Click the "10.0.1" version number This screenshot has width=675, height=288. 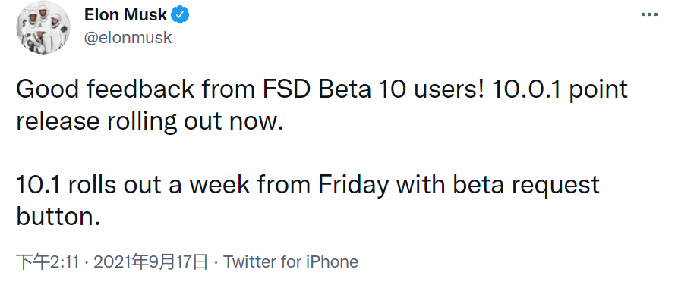[525, 89]
